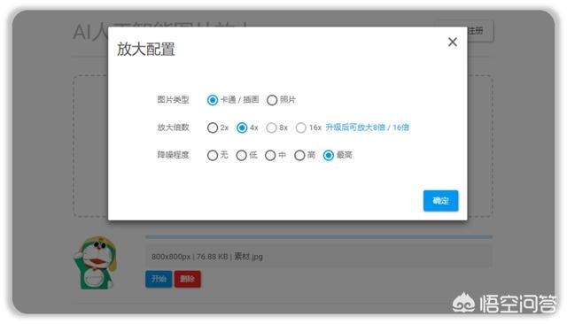This screenshot has height=324, width=567.
Task: Click the upload progress bar
Action: (x=319, y=237)
